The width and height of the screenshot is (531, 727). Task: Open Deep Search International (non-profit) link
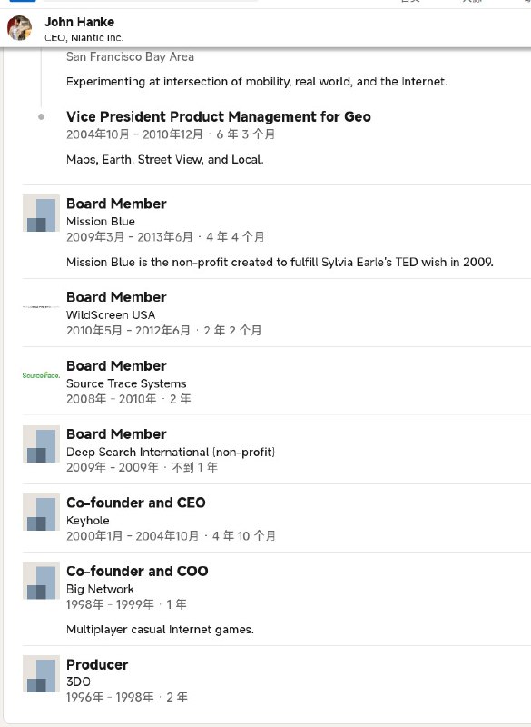(171, 452)
